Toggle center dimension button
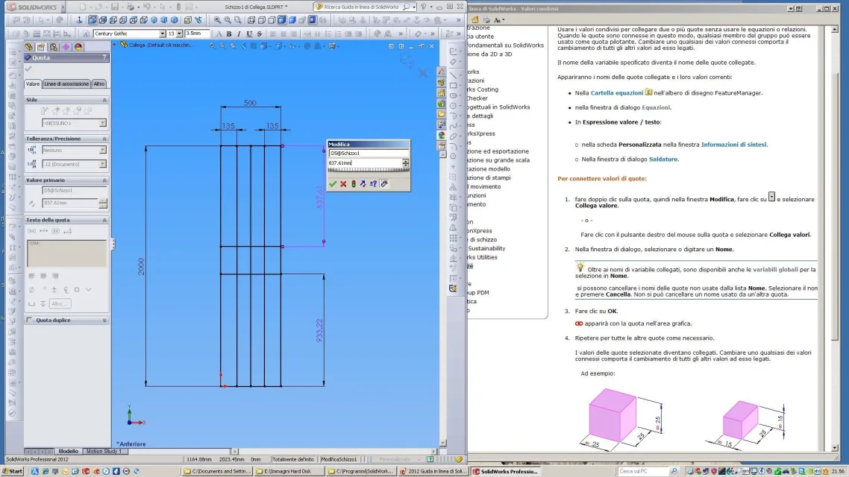The image size is (849, 477). pos(44,231)
